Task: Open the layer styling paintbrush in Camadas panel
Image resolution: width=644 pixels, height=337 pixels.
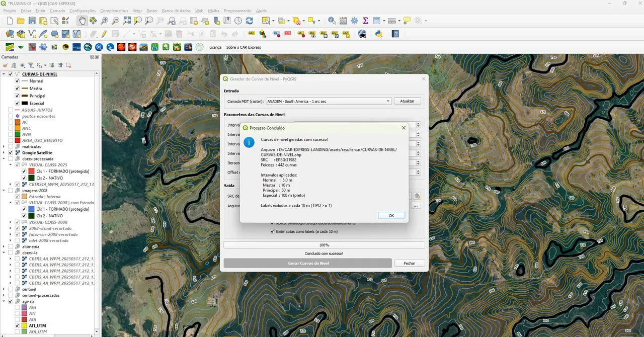Action: pyautogui.click(x=6, y=65)
